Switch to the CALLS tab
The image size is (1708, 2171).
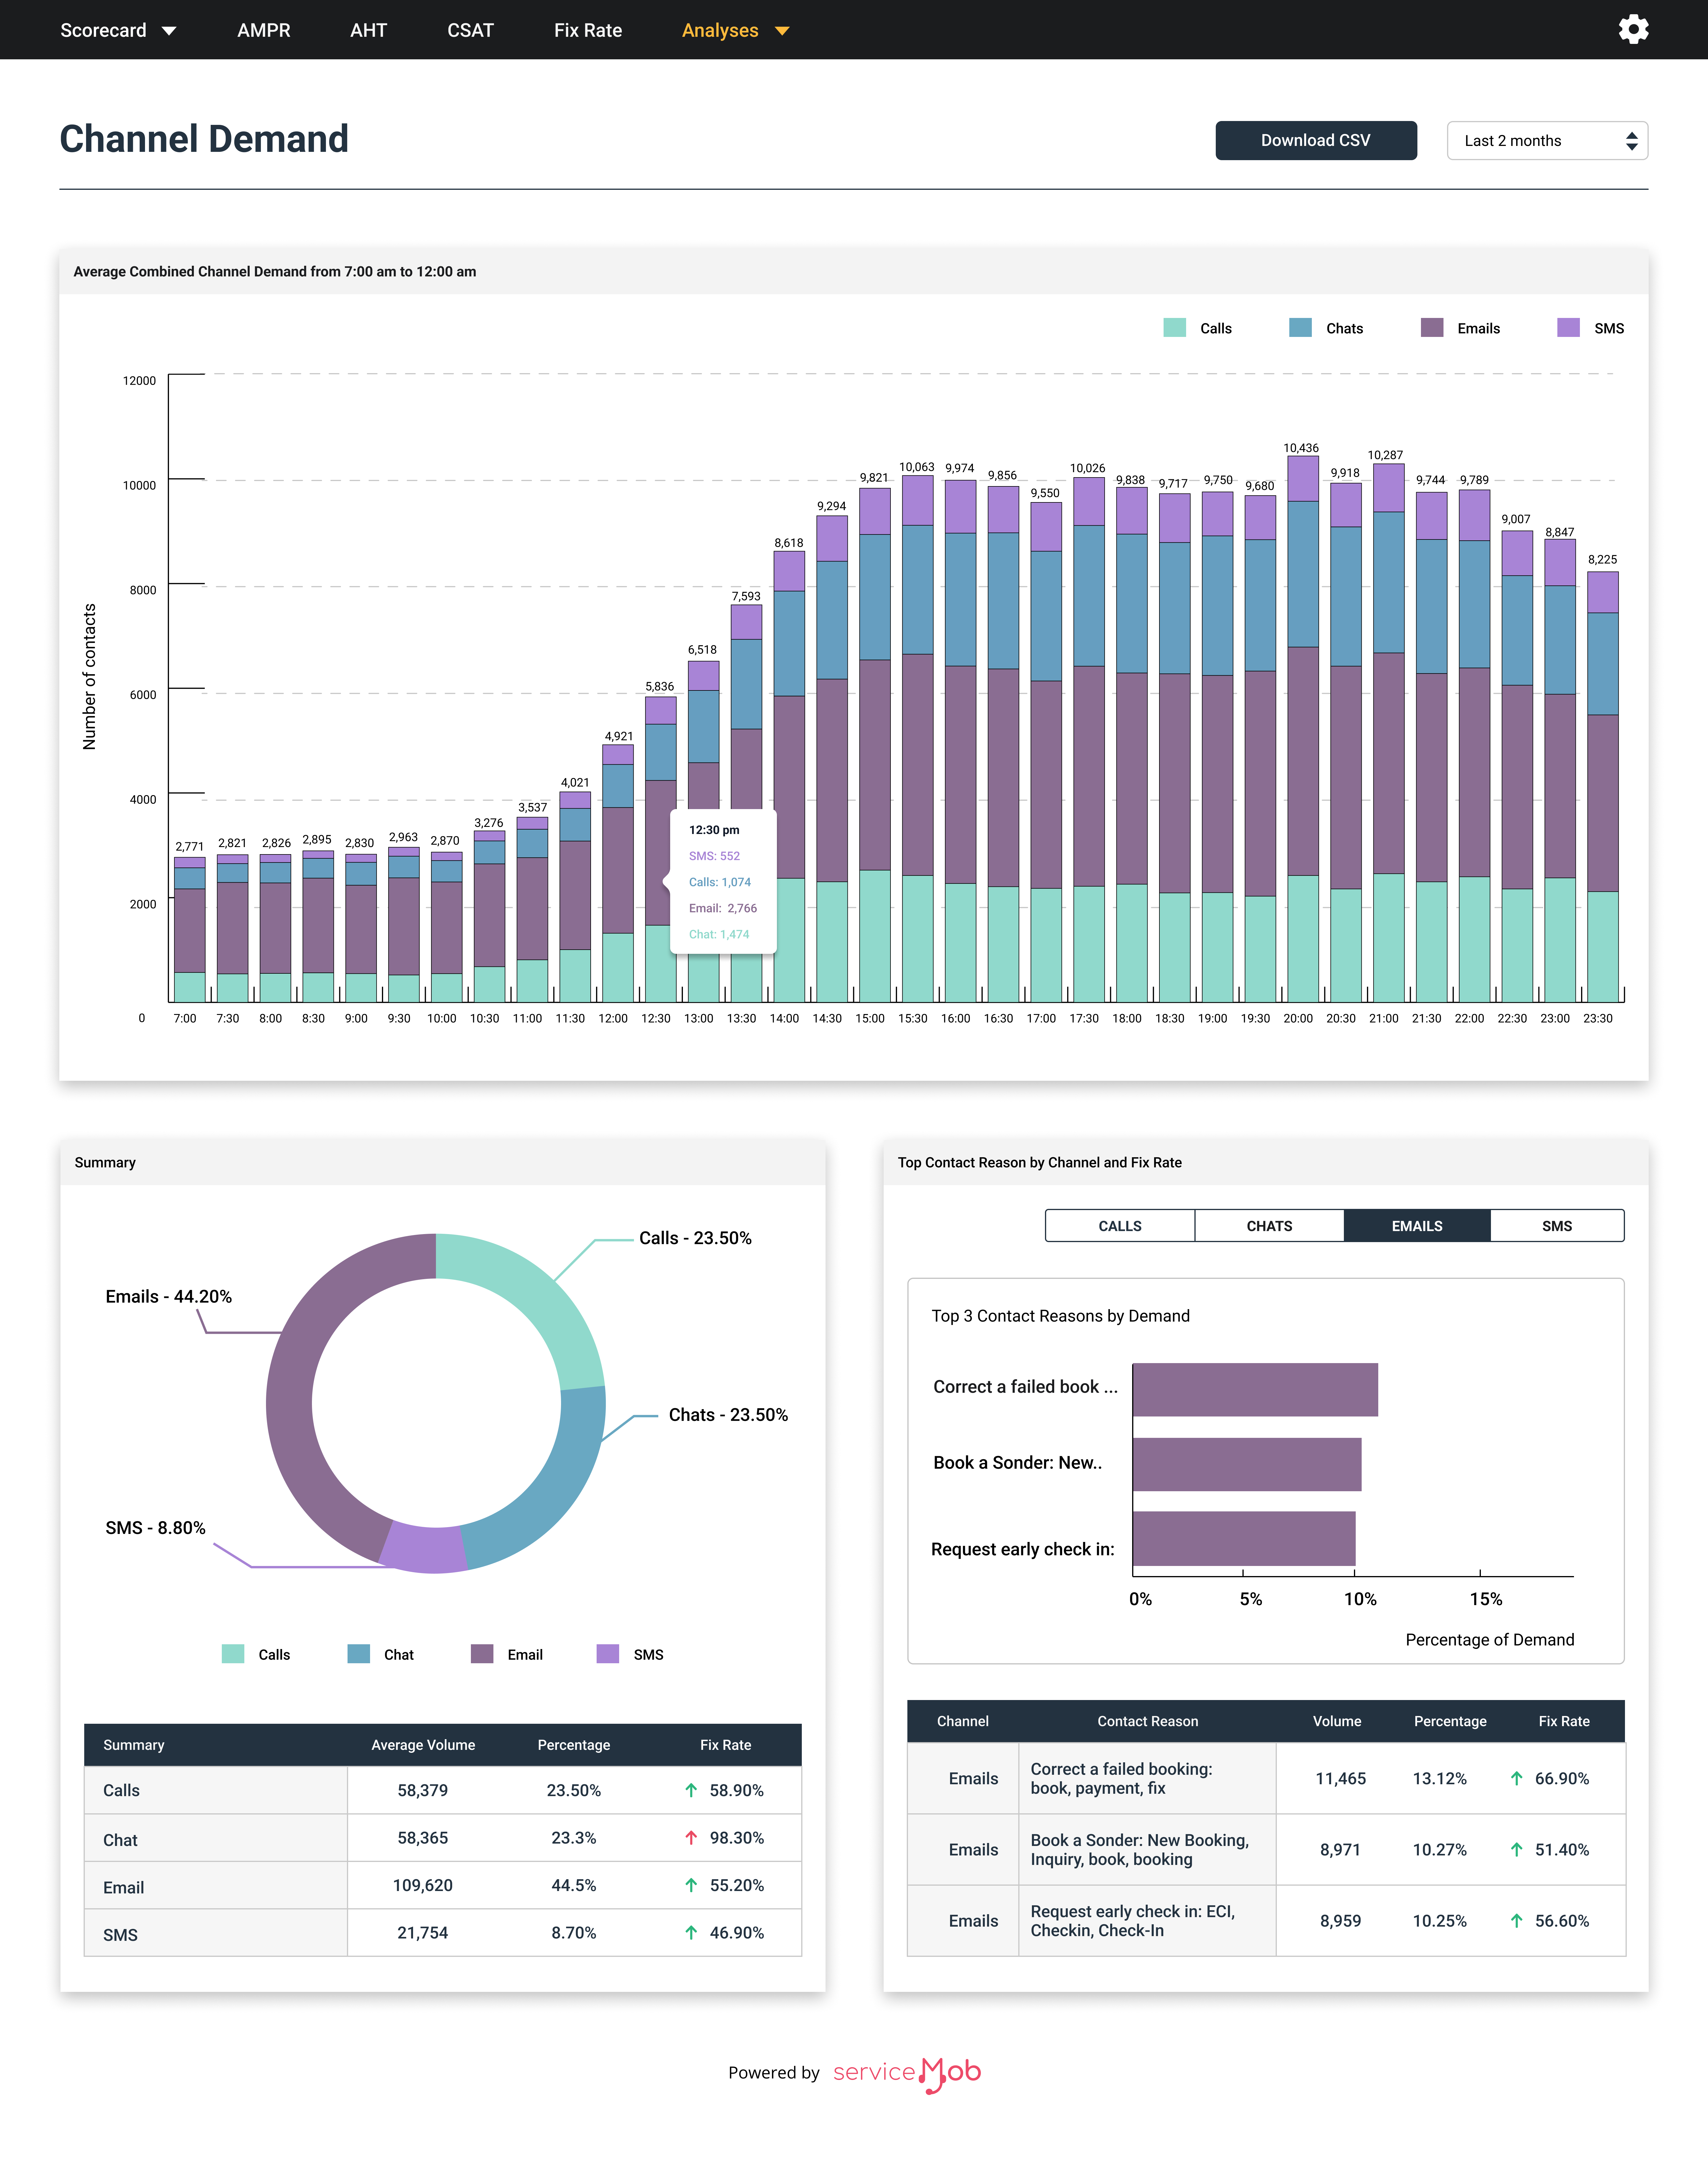click(1120, 1226)
